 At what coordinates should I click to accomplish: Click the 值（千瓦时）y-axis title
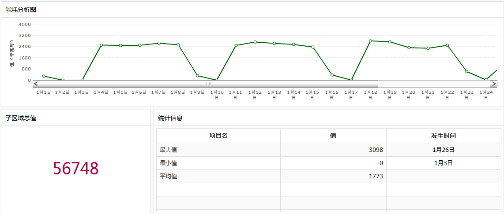click(x=12, y=53)
